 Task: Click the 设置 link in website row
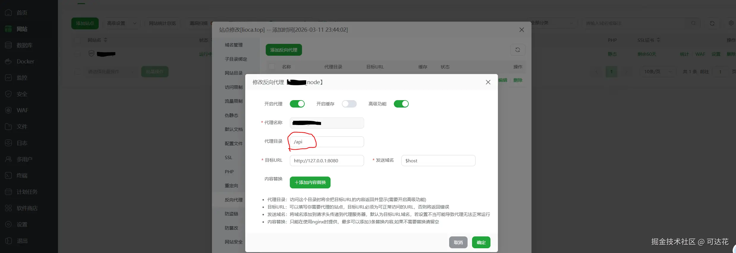pyautogui.click(x=716, y=54)
